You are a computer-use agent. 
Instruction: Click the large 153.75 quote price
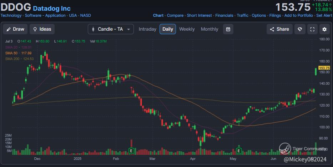coord(293,7)
